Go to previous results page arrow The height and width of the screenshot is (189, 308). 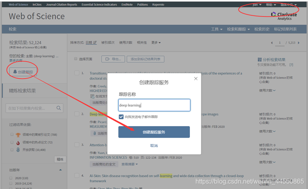(x=272, y=43)
